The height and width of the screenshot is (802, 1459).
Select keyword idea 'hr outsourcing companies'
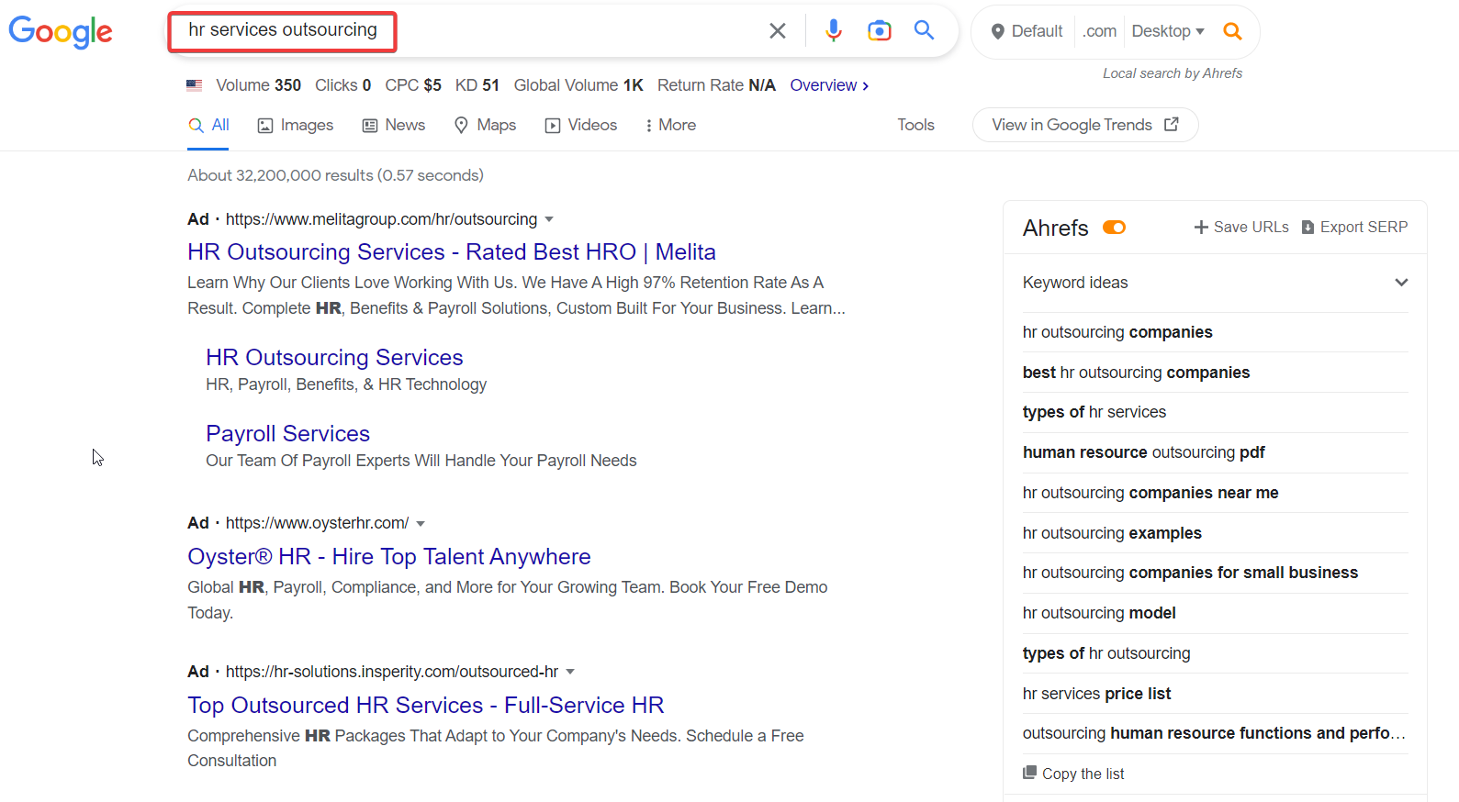coord(1117,332)
